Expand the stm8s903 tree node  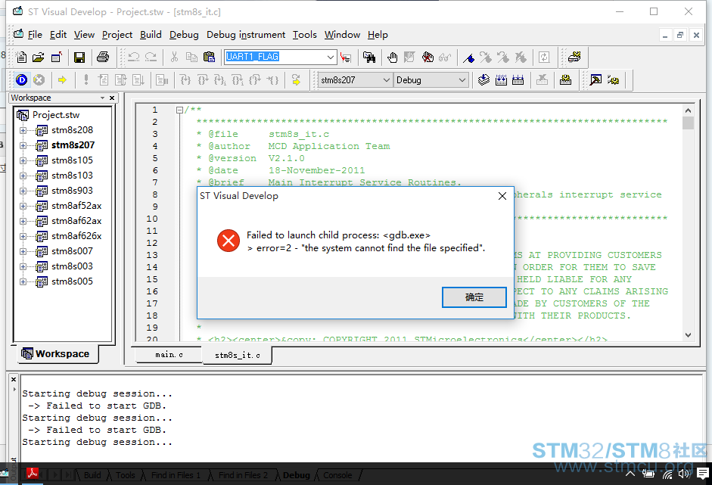(23, 191)
